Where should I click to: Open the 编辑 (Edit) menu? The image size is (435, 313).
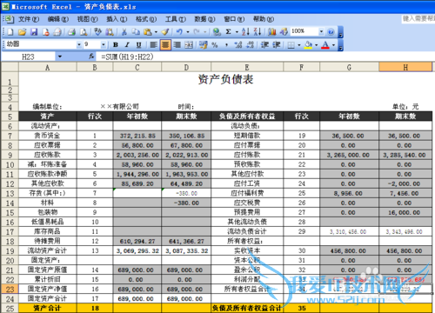click(x=58, y=19)
